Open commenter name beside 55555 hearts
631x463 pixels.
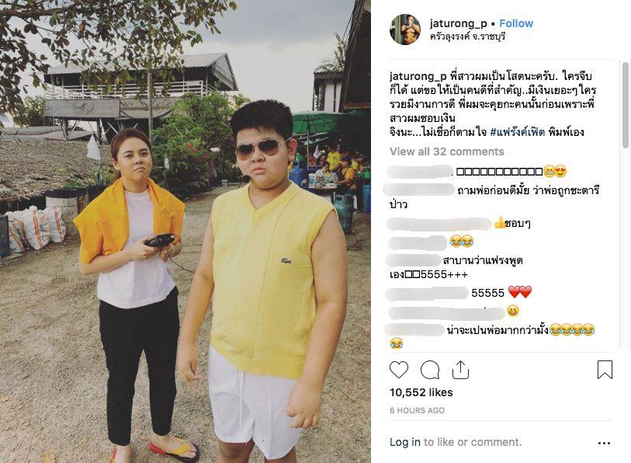click(x=427, y=293)
